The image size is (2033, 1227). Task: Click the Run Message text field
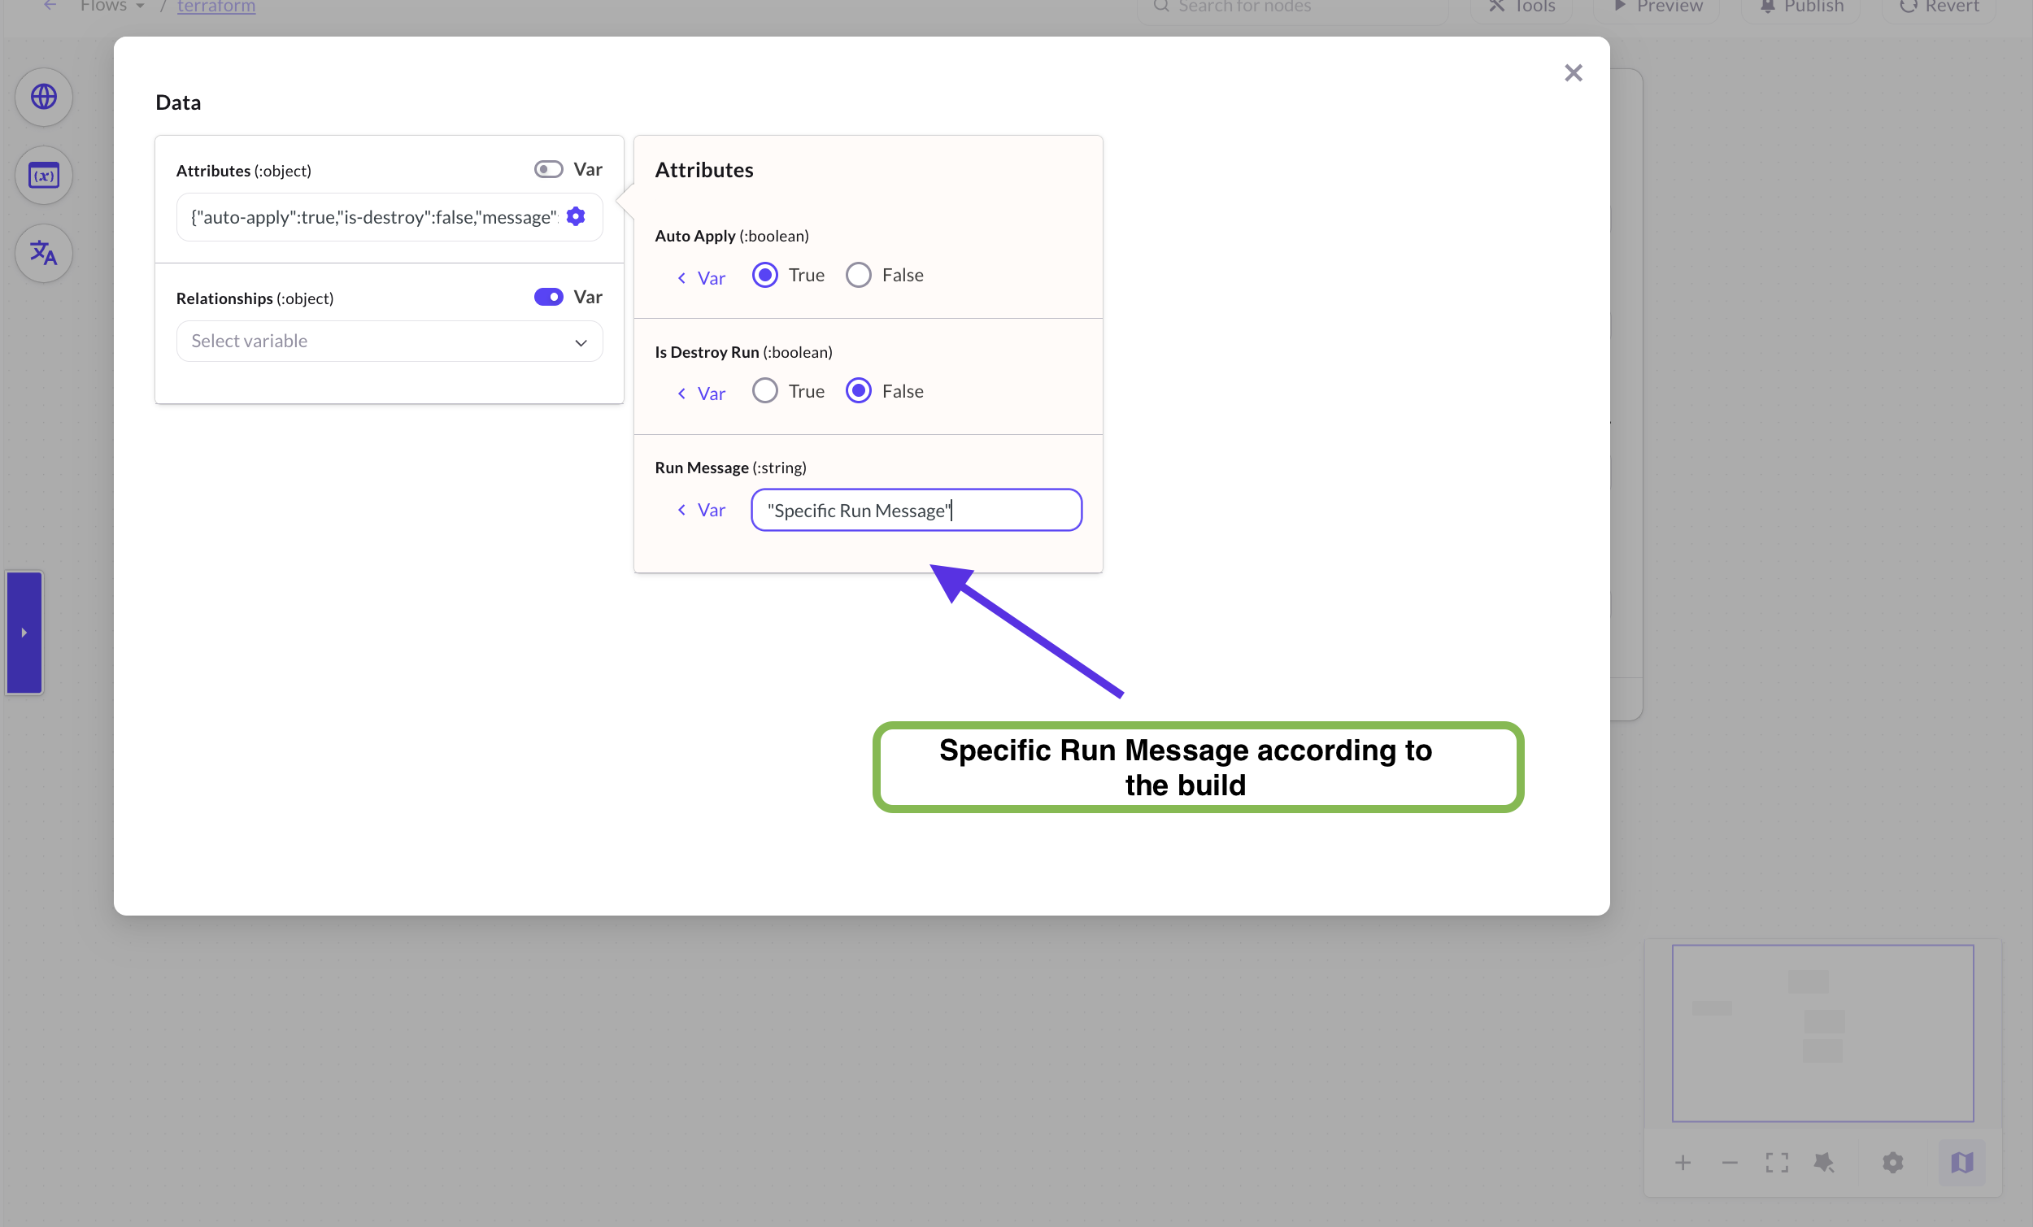(916, 510)
